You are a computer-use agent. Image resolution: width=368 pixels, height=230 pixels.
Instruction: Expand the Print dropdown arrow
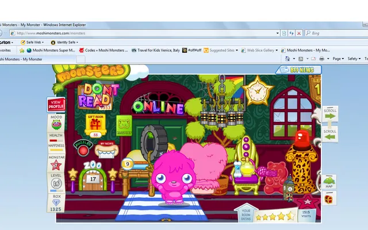[x=328, y=59]
